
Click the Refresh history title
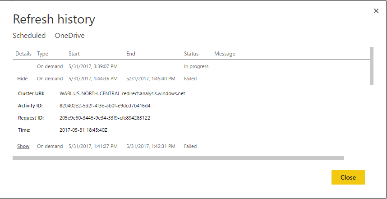(54, 19)
